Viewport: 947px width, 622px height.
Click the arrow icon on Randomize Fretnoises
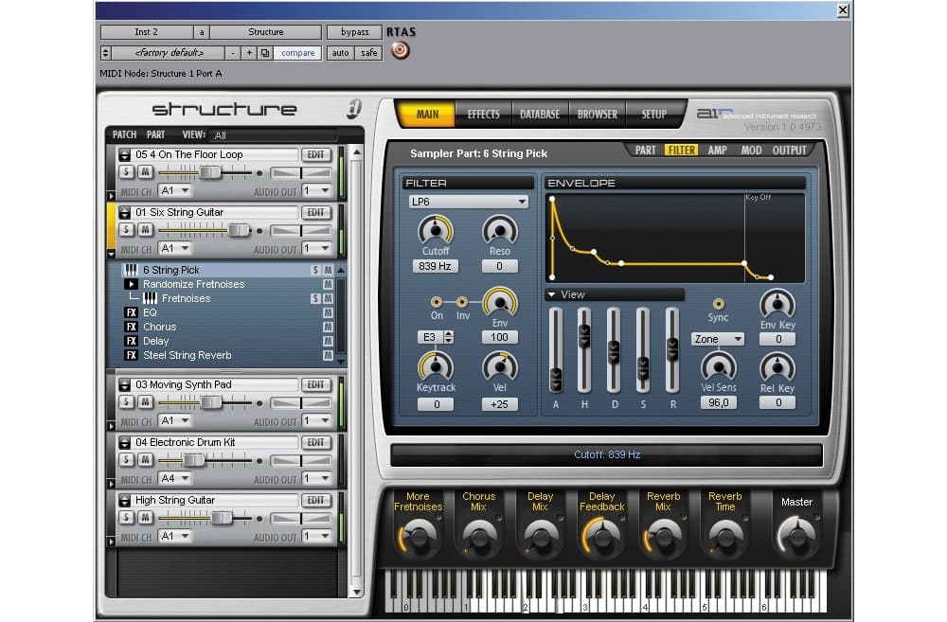(x=130, y=285)
